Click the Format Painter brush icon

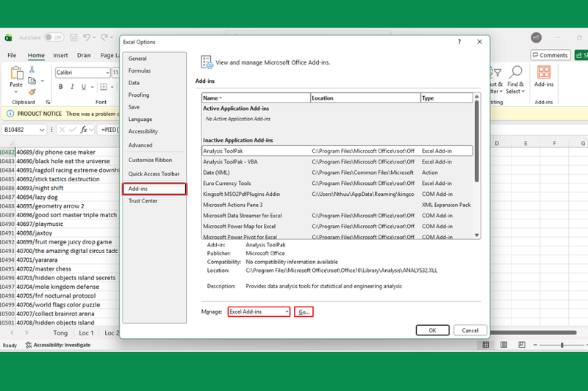coord(32,92)
